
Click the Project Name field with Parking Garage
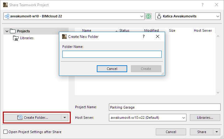click(x=164, y=107)
